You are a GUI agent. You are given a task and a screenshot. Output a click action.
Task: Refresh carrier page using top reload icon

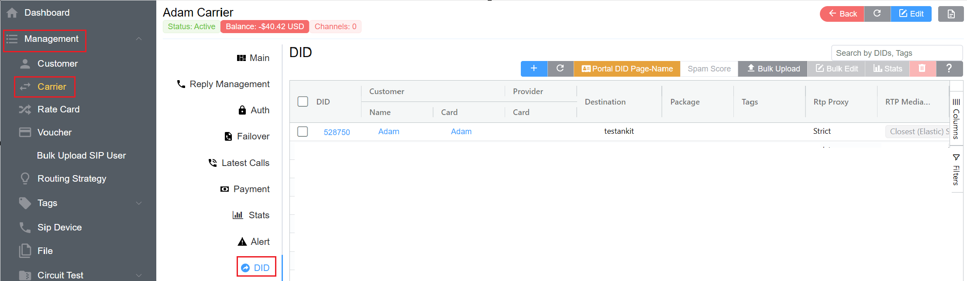877,14
